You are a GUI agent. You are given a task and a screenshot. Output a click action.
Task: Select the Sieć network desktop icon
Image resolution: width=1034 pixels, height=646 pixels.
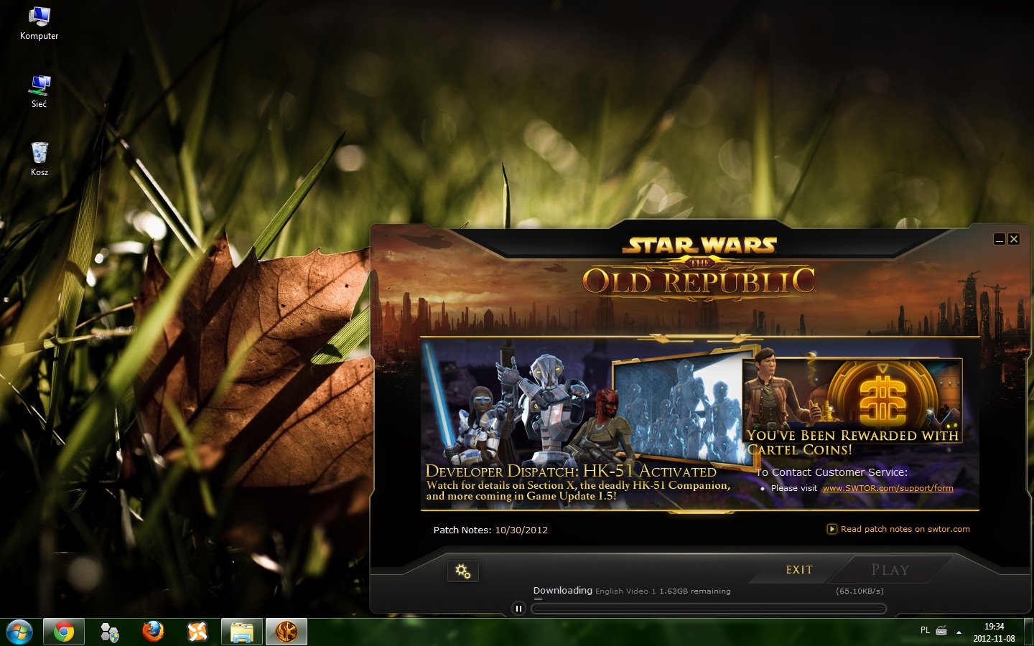(39, 91)
